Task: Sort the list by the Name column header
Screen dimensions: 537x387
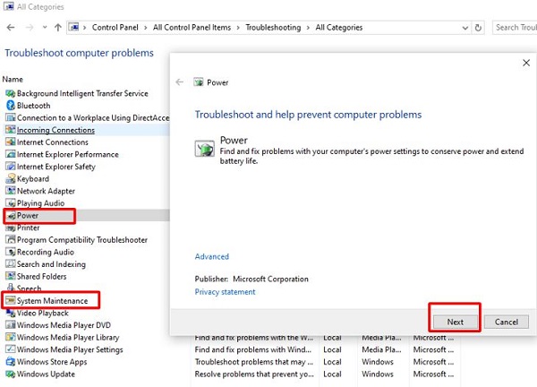Action: (x=13, y=79)
